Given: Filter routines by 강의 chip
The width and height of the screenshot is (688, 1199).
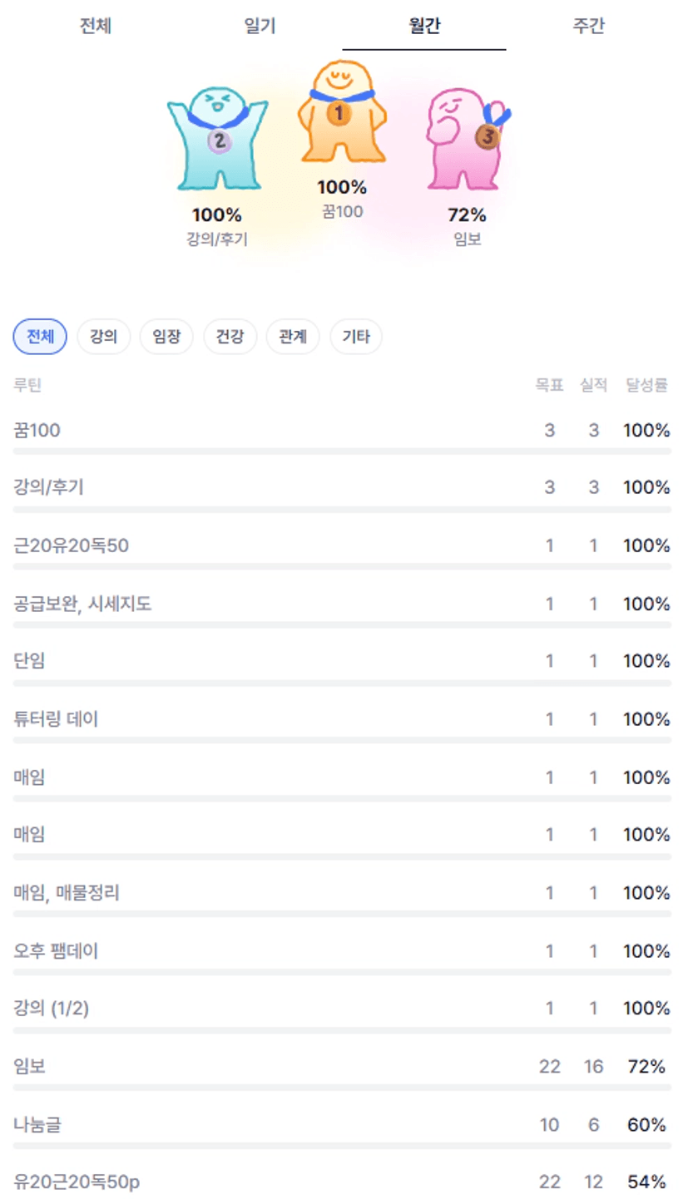Looking at the screenshot, I should point(103,337).
